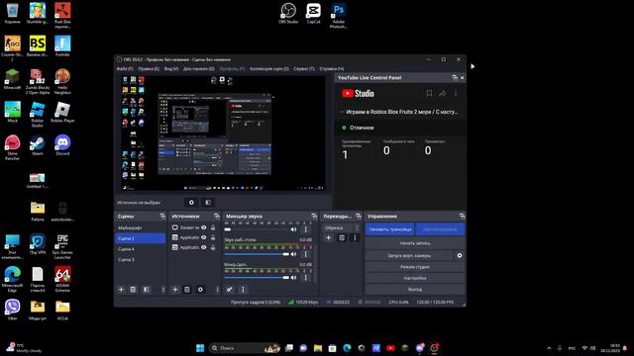The image size is (634, 356).
Task: Delete source with trash icon in Источники panel
Action: click(x=187, y=290)
